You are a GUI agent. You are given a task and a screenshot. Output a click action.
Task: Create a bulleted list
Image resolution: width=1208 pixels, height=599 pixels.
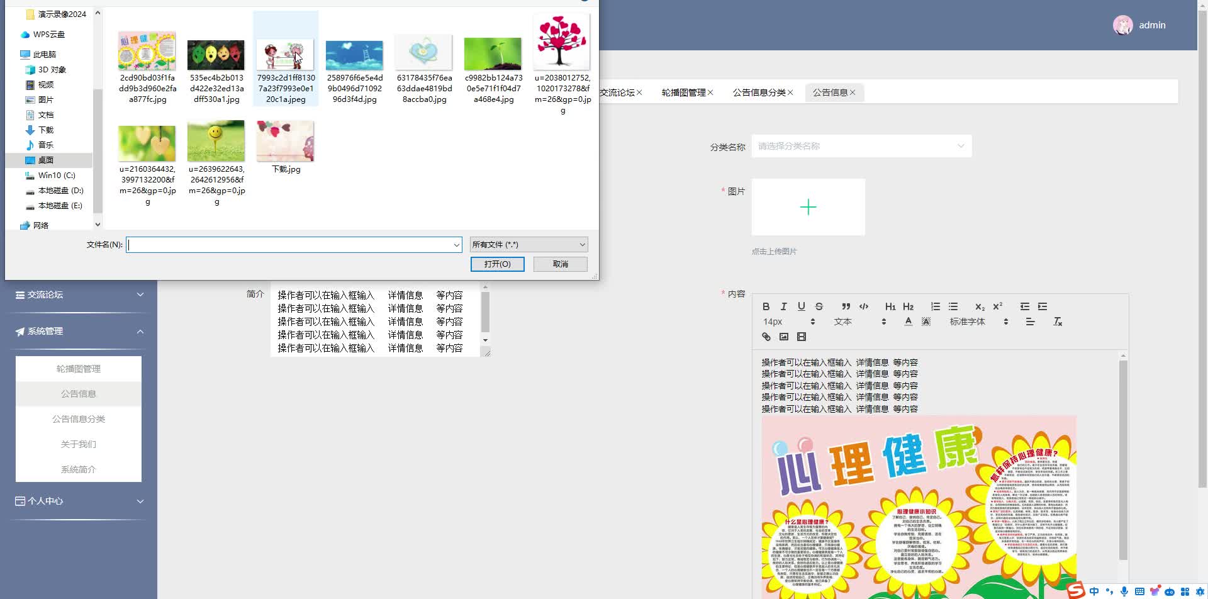point(953,306)
